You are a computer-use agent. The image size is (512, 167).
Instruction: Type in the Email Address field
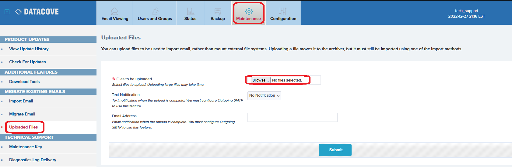(x=292, y=117)
